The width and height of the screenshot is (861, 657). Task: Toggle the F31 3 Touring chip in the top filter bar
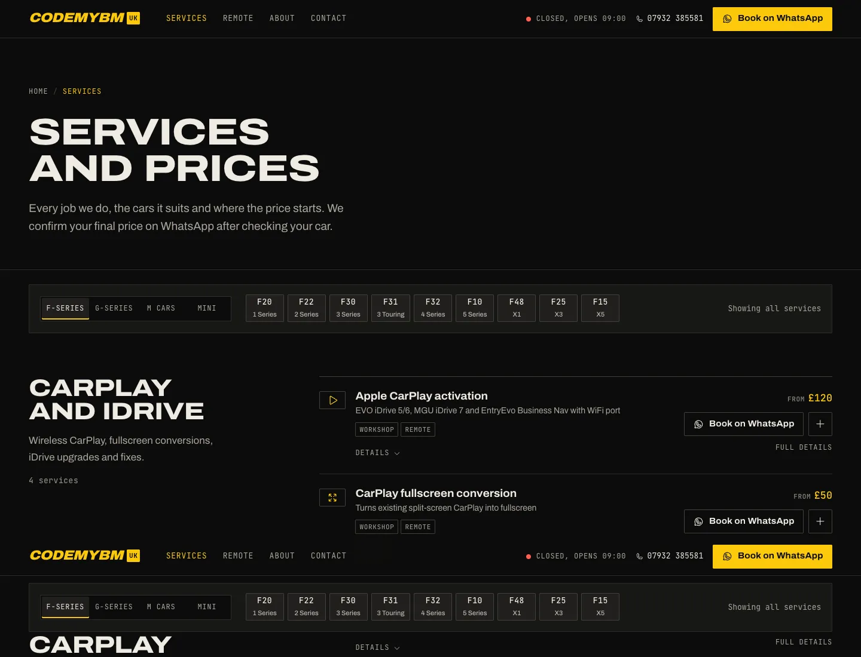click(391, 308)
